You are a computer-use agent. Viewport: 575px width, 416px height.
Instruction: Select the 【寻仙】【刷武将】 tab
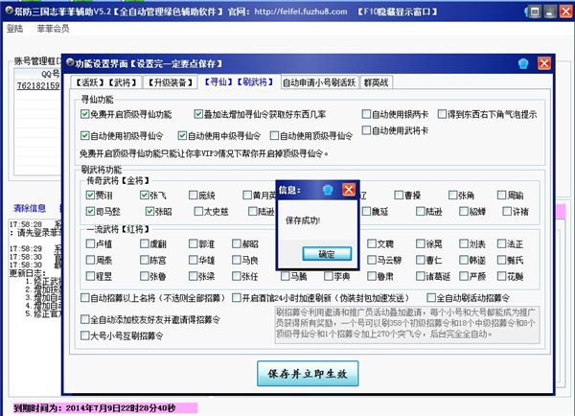[239, 81]
